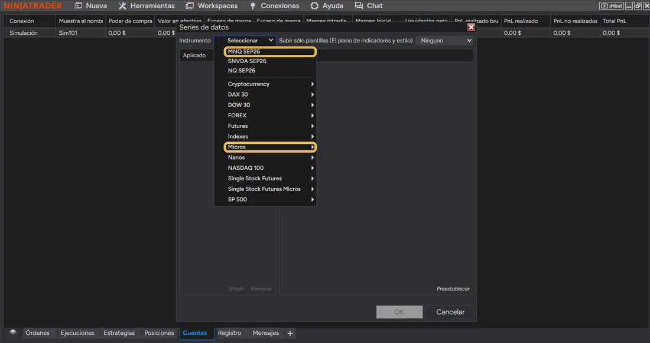Click the ¡Mira! video button
The height and width of the screenshot is (343, 650).
(612, 6)
